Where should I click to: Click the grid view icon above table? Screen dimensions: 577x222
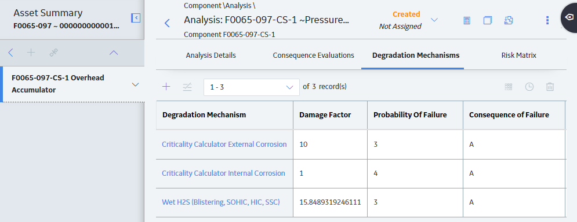[x=509, y=87]
